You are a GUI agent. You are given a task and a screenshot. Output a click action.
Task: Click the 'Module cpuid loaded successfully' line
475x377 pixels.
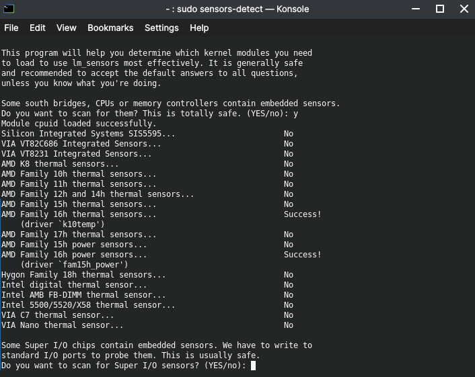coord(79,124)
